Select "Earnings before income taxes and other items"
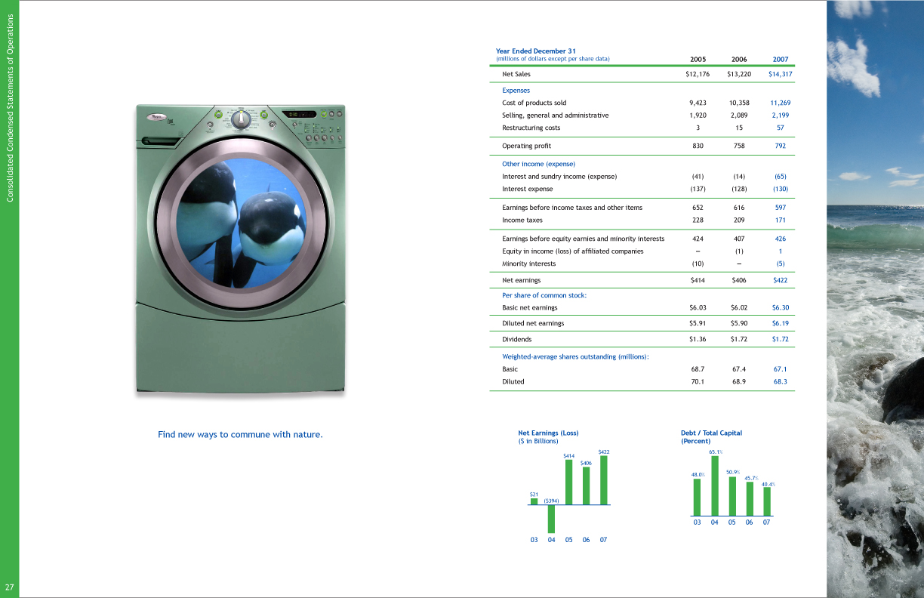 point(572,207)
